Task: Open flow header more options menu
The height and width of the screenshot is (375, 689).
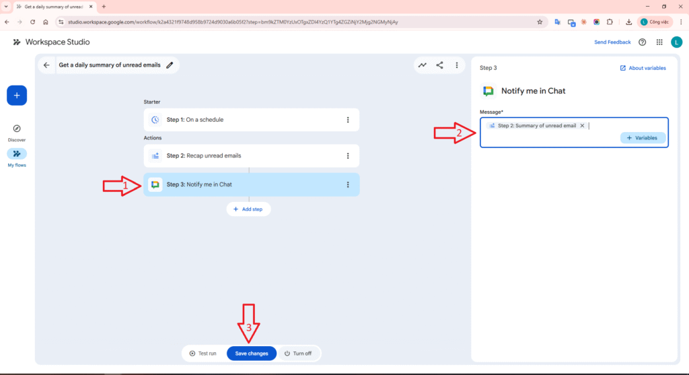Action: point(457,65)
